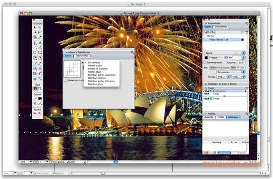Image resolution: width=273 pixels, height=179 pixels.
Task: Click the first Ajustar snap icon
Action: 35,114
